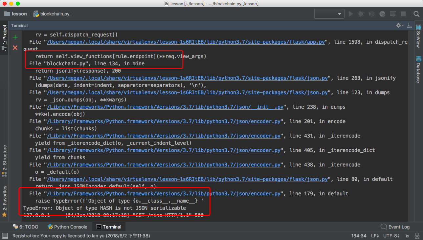Open encoder.py link for line 431
The width and height of the screenshot is (423, 240).
[164, 136]
